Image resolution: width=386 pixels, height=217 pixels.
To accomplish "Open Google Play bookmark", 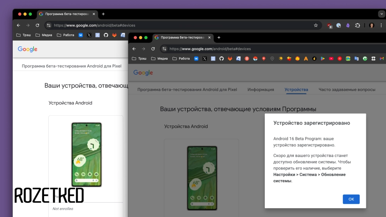I will coord(323,59).
